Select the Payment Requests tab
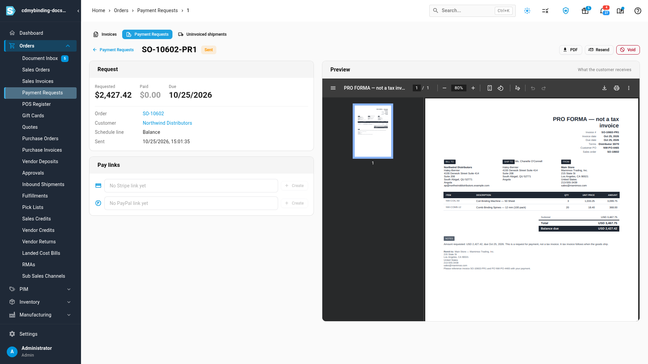 click(x=147, y=34)
